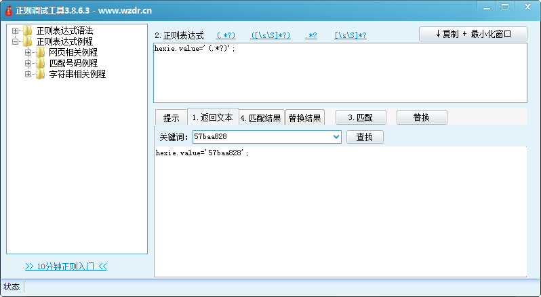The height and width of the screenshot is (297, 541).
Task: Click the red app icon in title bar
Action: (x=8, y=9)
